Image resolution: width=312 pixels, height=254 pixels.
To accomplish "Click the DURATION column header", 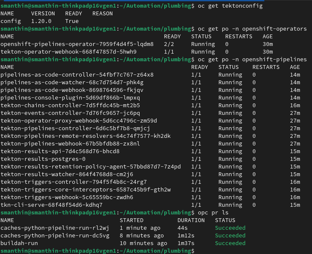I will [191, 220].
